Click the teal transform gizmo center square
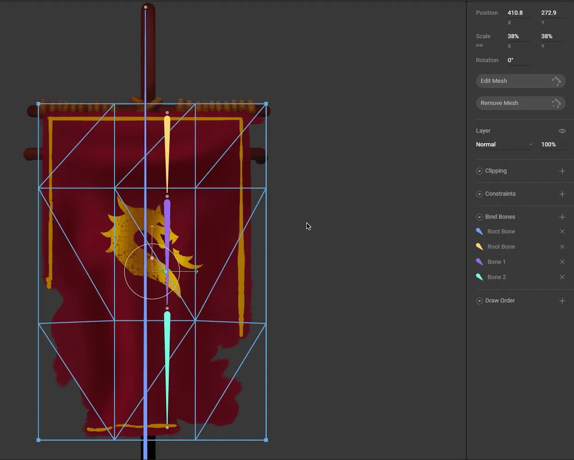 (x=166, y=272)
